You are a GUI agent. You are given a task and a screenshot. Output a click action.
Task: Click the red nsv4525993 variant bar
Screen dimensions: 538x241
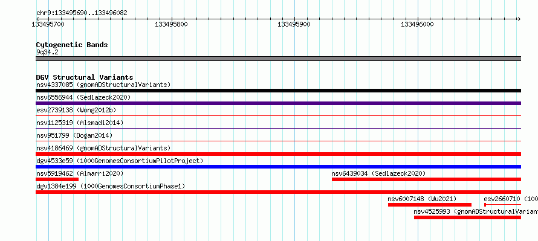pyautogui.click(x=467, y=217)
